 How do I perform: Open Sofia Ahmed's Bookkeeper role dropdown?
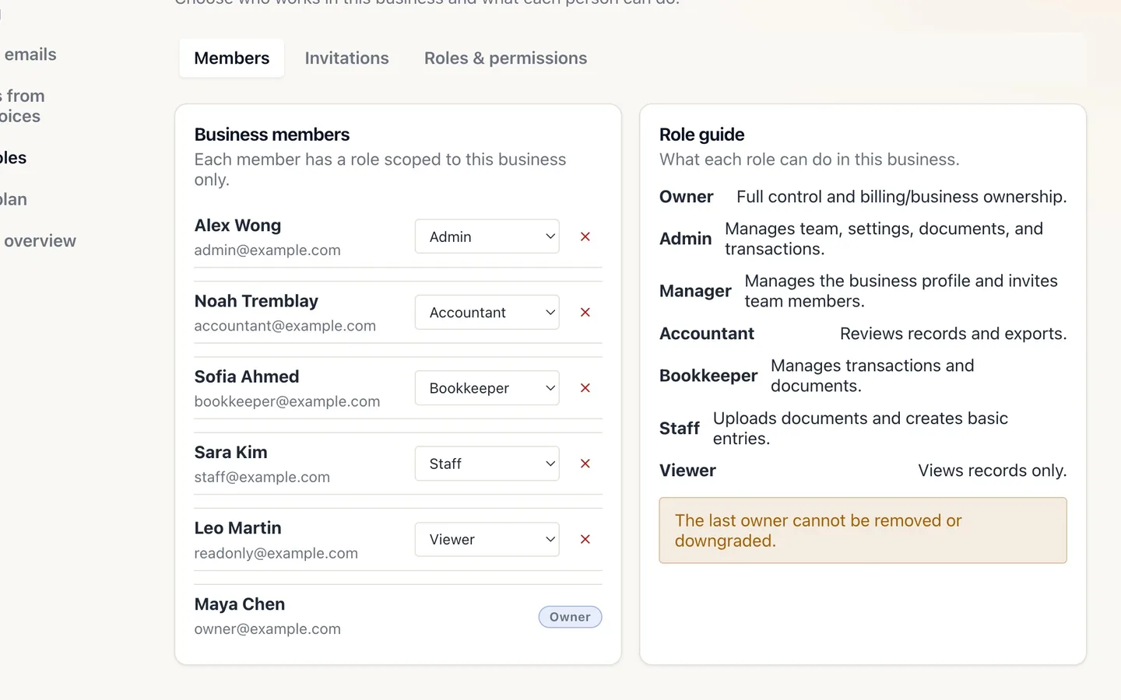point(487,387)
